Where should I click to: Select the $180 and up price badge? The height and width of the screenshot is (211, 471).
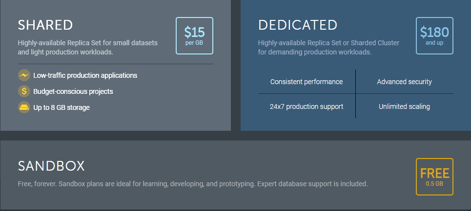(434, 35)
